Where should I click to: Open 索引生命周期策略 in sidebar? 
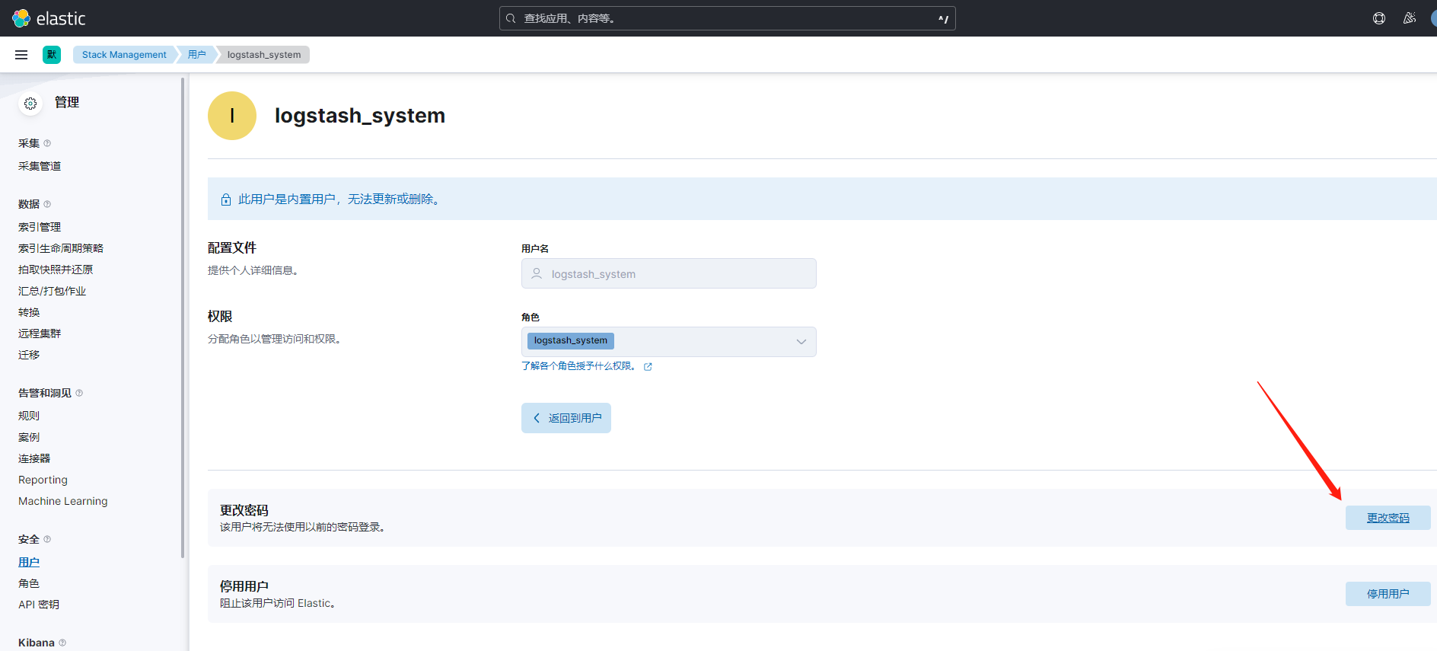tap(61, 248)
